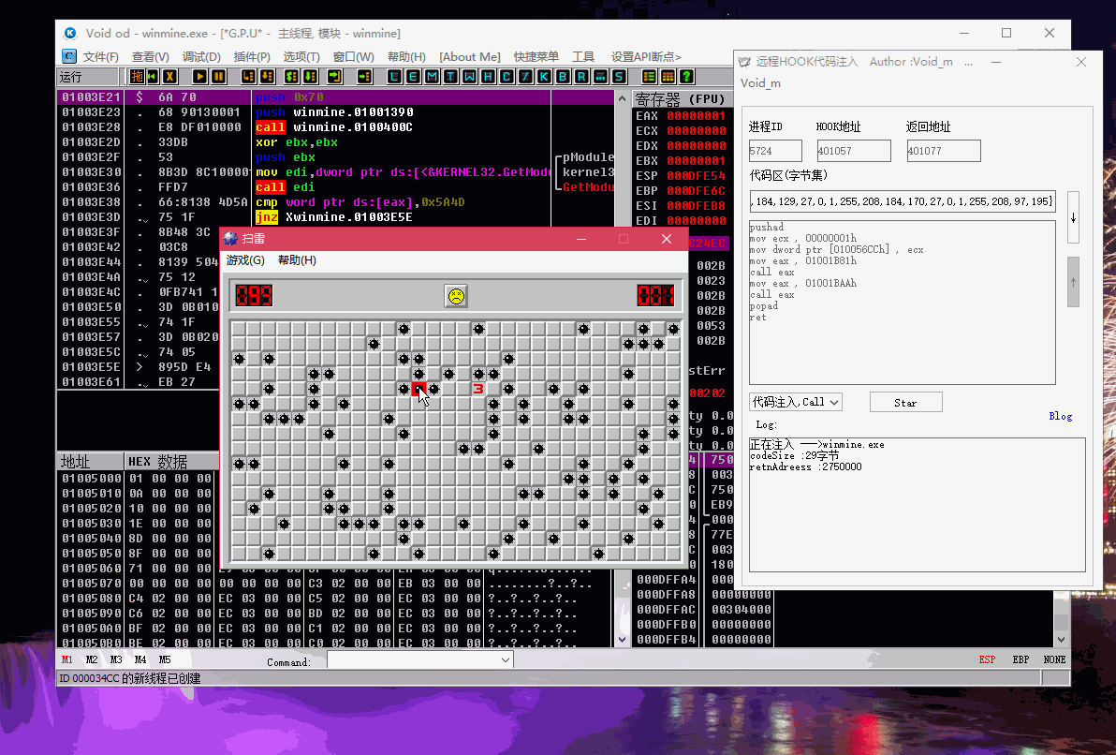Click the 代码区 byte list field
Image resolution: width=1116 pixels, height=755 pixels.
902,201
